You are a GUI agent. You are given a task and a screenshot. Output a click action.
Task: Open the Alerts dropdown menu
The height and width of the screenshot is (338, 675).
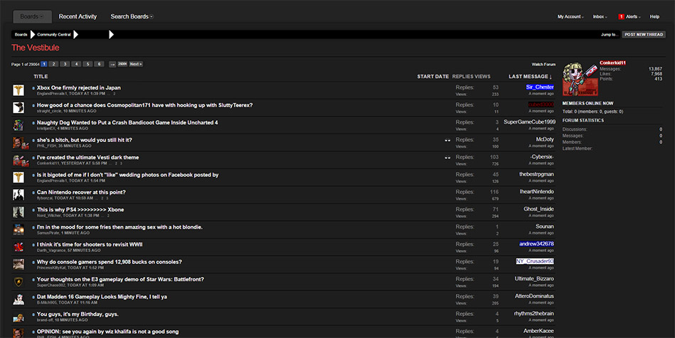[633, 17]
